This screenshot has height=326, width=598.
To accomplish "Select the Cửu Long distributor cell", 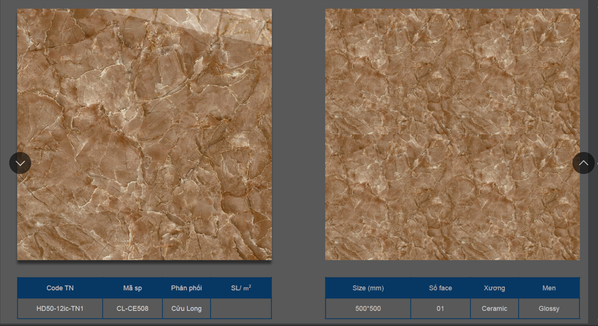I will pos(186,308).
